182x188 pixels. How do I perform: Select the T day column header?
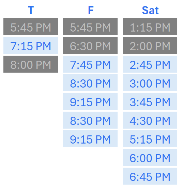[31, 11]
